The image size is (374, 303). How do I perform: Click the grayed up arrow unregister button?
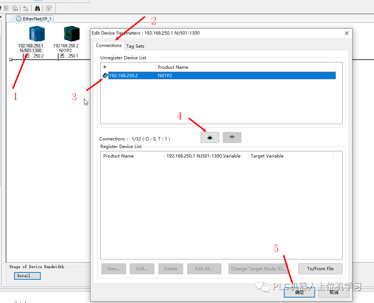click(x=232, y=137)
